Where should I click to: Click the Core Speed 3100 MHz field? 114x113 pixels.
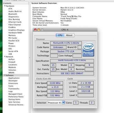click(55, 83)
